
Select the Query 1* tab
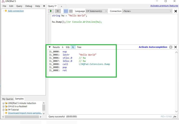click(x=52, y=6)
